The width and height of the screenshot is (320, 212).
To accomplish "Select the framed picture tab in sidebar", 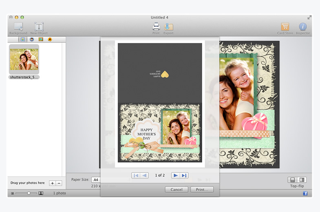I will (x=41, y=40).
